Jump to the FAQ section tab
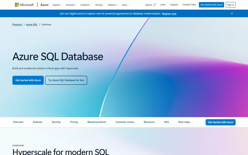This screenshot has height=155, width=248. pos(166,122)
